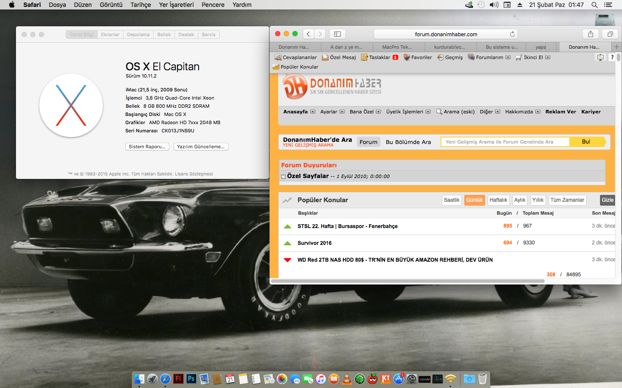Viewport: 622px width, 388px height.
Task: Switch to the Ekranlar tab
Action: click(x=110, y=34)
